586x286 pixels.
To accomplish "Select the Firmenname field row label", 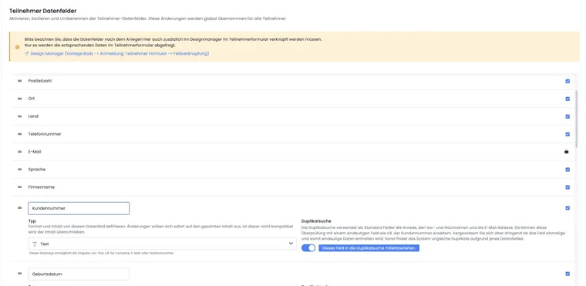I will (41, 187).
